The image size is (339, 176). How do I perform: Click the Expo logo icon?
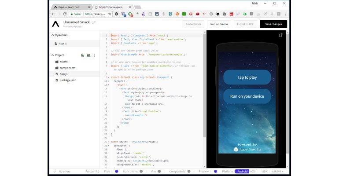(56, 24)
